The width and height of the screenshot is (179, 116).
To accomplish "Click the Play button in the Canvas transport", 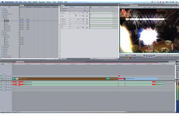I will click(x=149, y=56).
